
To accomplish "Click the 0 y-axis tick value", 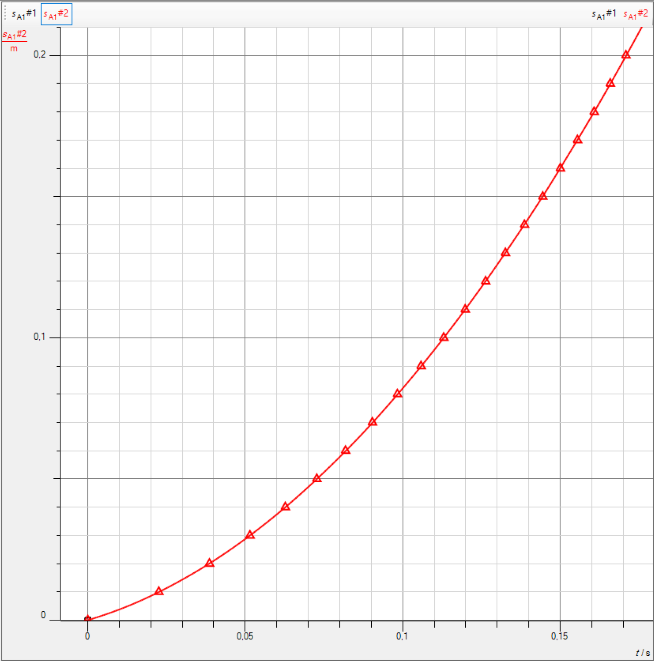I will click(x=43, y=615).
